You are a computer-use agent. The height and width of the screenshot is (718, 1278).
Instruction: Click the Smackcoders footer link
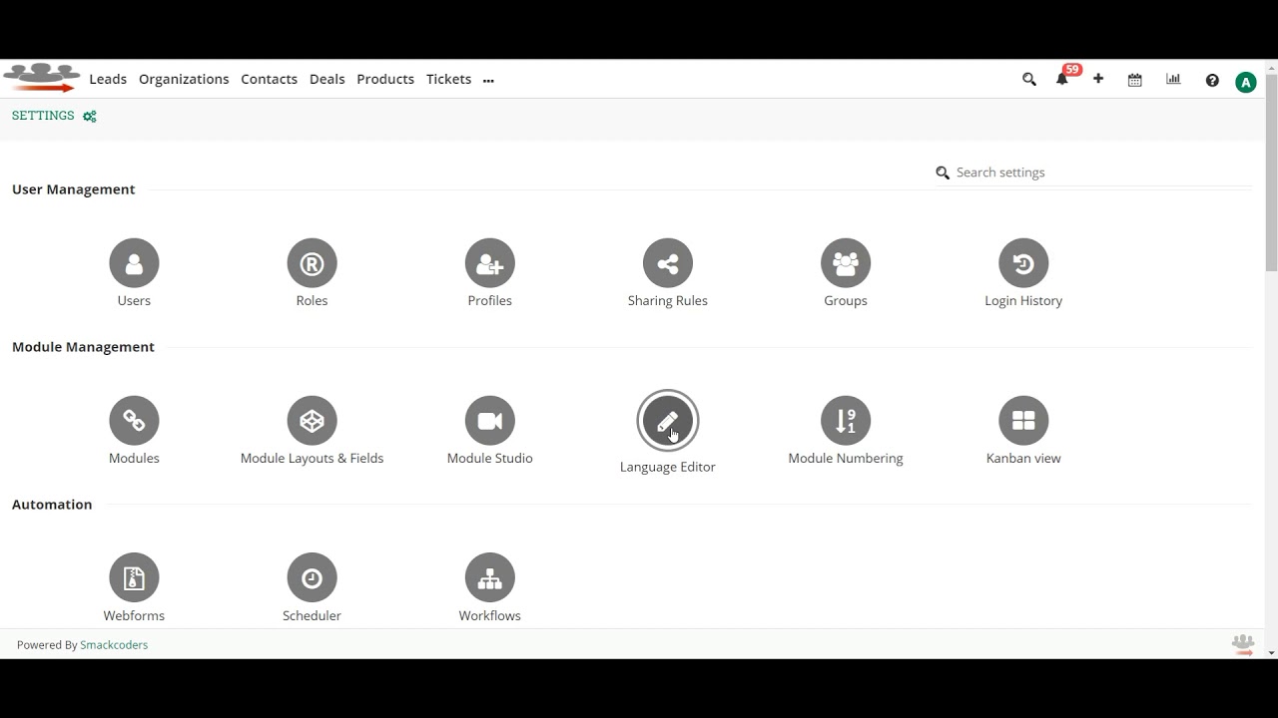click(x=114, y=645)
